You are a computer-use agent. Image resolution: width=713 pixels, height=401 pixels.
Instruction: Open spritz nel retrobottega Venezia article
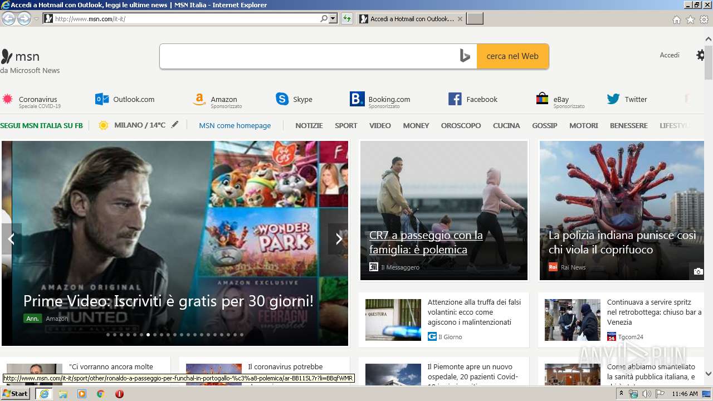654,312
